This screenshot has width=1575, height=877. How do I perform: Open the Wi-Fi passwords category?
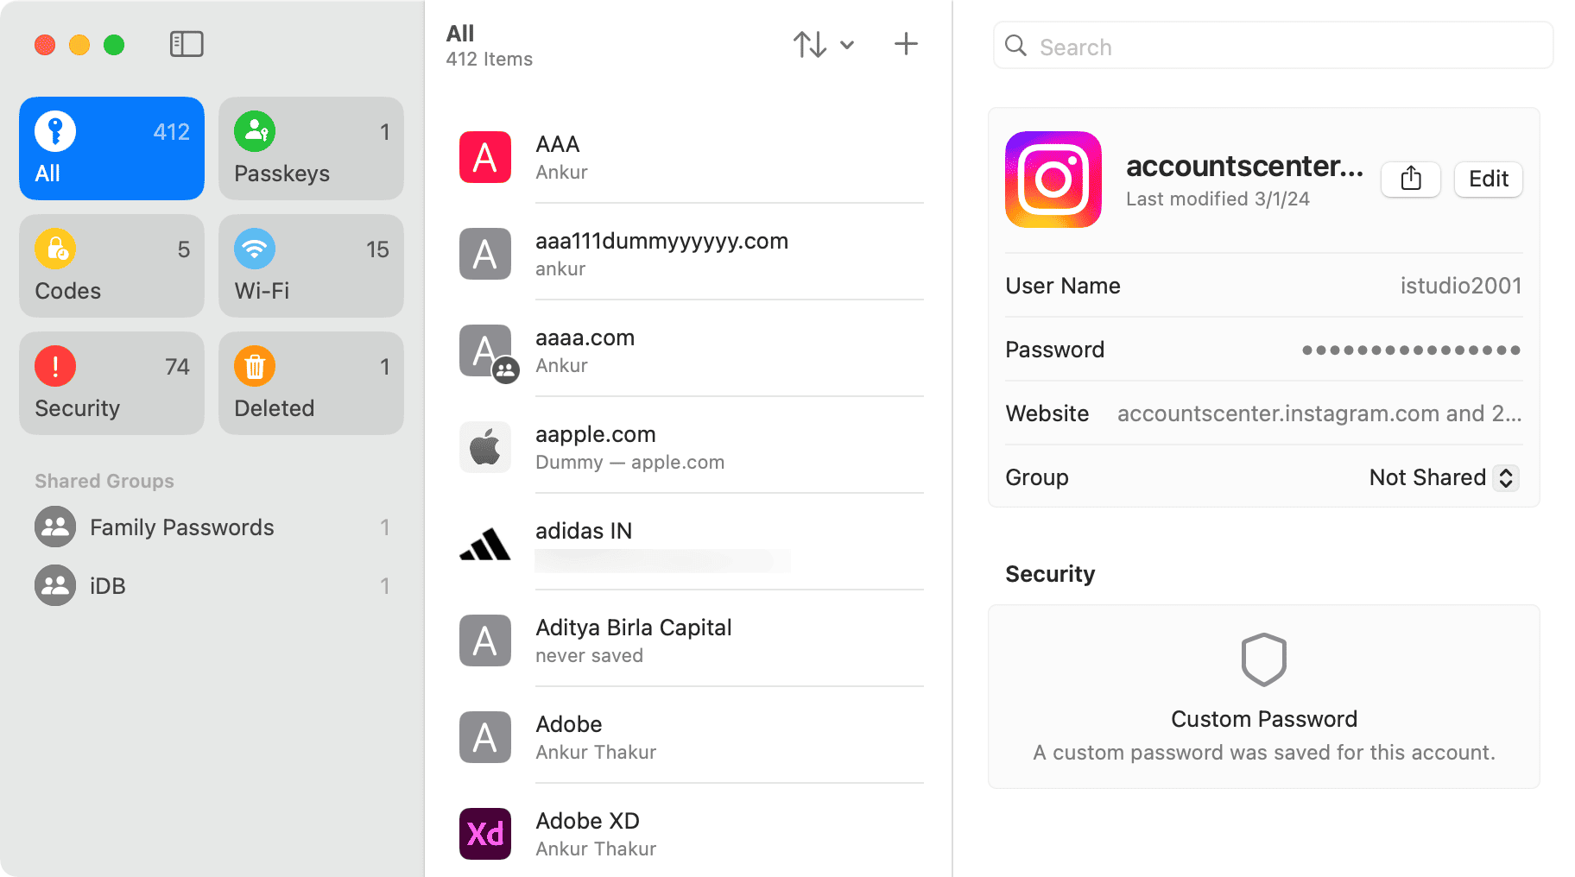coord(311,266)
